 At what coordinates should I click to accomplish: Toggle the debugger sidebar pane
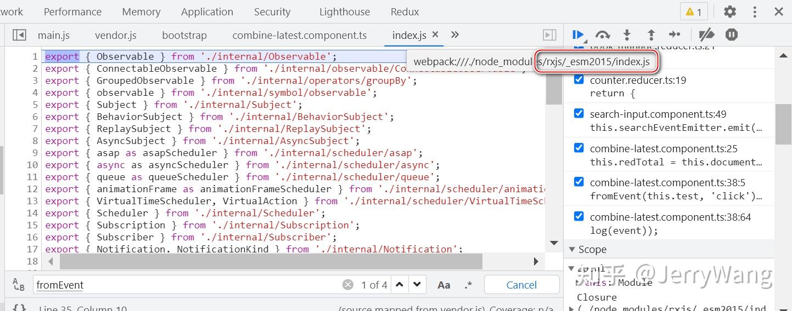[x=549, y=35]
